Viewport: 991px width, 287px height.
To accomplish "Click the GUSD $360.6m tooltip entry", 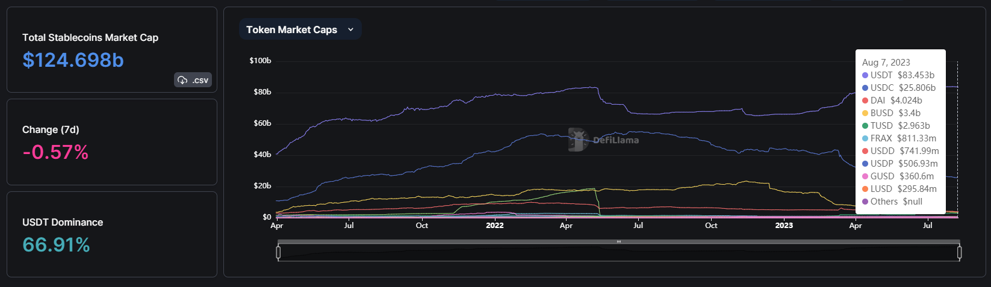I will click(898, 176).
